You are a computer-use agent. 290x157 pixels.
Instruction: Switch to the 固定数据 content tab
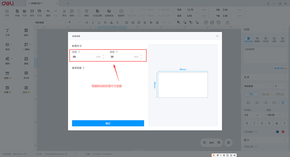[249, 40]
